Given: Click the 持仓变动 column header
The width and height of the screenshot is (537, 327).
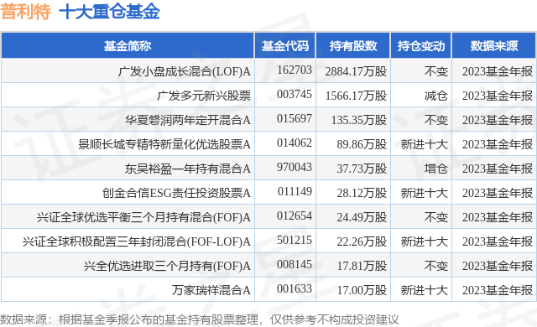Looking at the screenshot, I should pyautogui.click(x=421, y=46).
